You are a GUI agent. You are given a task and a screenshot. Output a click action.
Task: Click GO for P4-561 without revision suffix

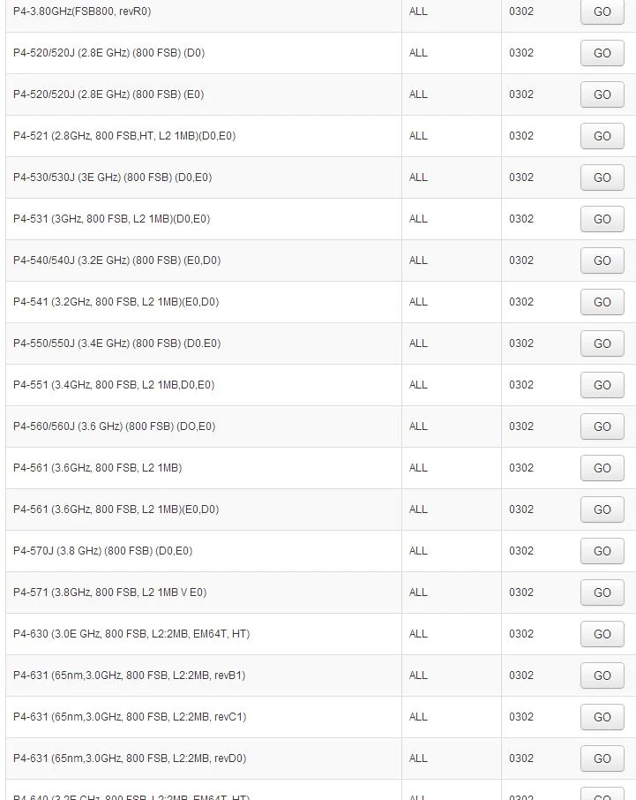coord(602,468)
